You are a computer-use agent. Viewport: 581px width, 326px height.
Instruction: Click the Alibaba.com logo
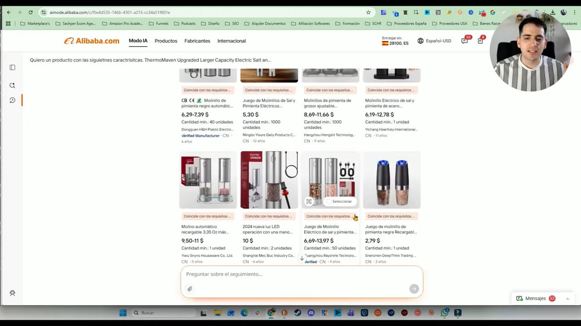[x=92, y=41]
